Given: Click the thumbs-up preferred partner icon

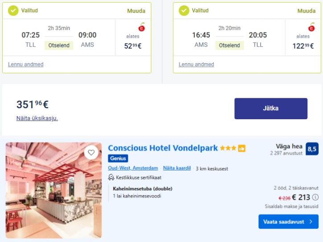Looking at the screenshot, I should pyautogui.click(x=241, y=148).
